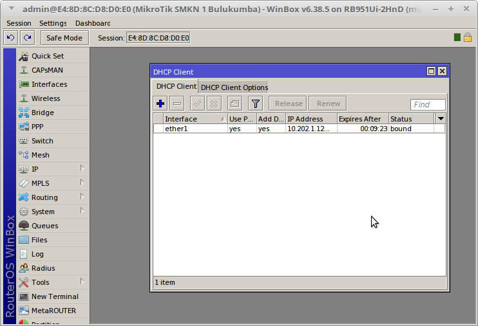Viewport: 478px width, 326px height.
Task: Click the IP sidebar icon
Action: [x=23, y=169]
